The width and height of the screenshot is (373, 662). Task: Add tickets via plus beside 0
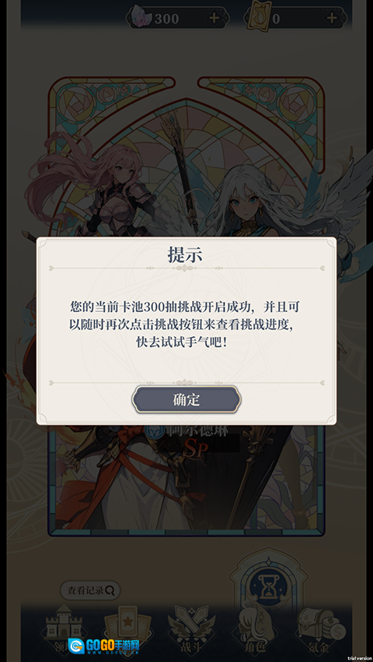[332, 18]
